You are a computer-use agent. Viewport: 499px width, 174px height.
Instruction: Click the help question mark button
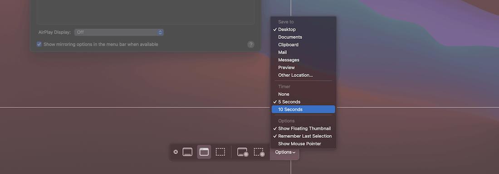(x=251, y=44)
